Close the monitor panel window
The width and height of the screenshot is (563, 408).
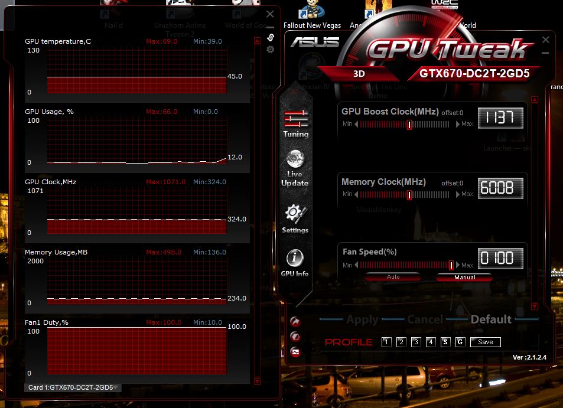point(270,14)
